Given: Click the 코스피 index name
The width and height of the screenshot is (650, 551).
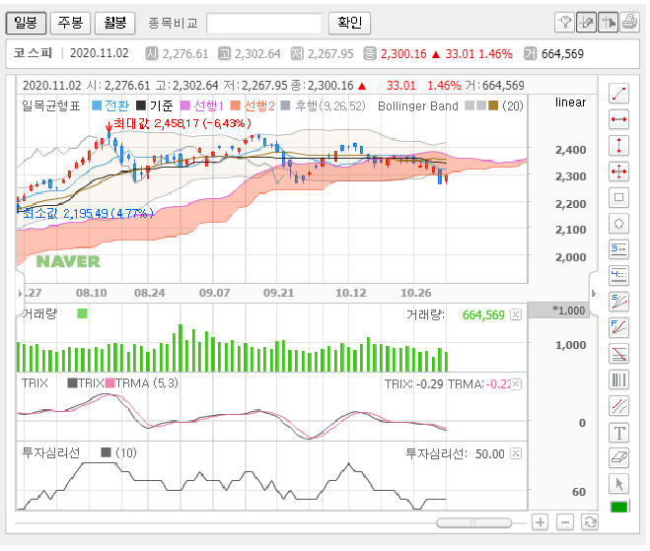Looking at the screenshot, I should (33, 53).
